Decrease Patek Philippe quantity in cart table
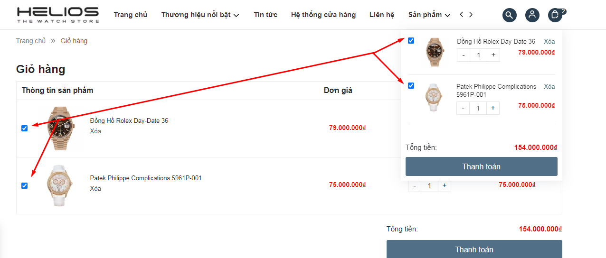This screenshot has width=606, height=258. pos(415,186)
